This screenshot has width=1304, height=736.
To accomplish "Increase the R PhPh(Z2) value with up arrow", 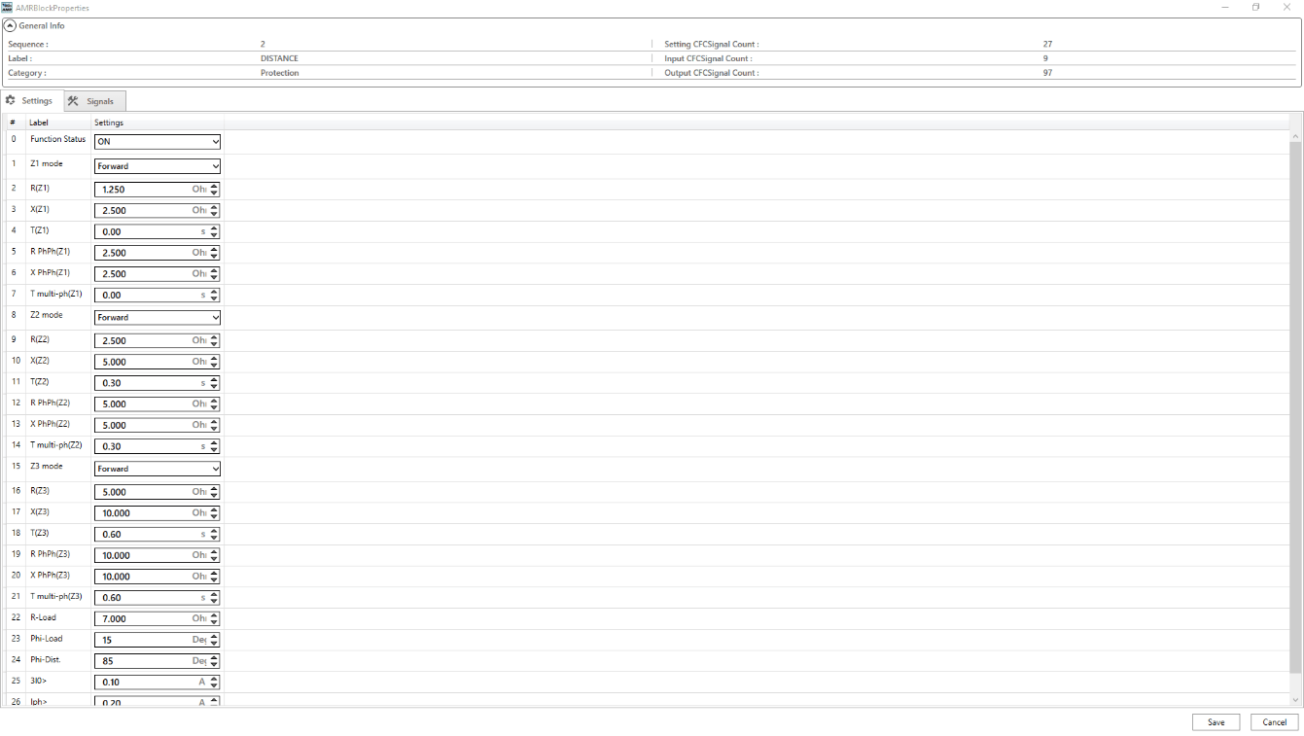I will pos(214,401).
